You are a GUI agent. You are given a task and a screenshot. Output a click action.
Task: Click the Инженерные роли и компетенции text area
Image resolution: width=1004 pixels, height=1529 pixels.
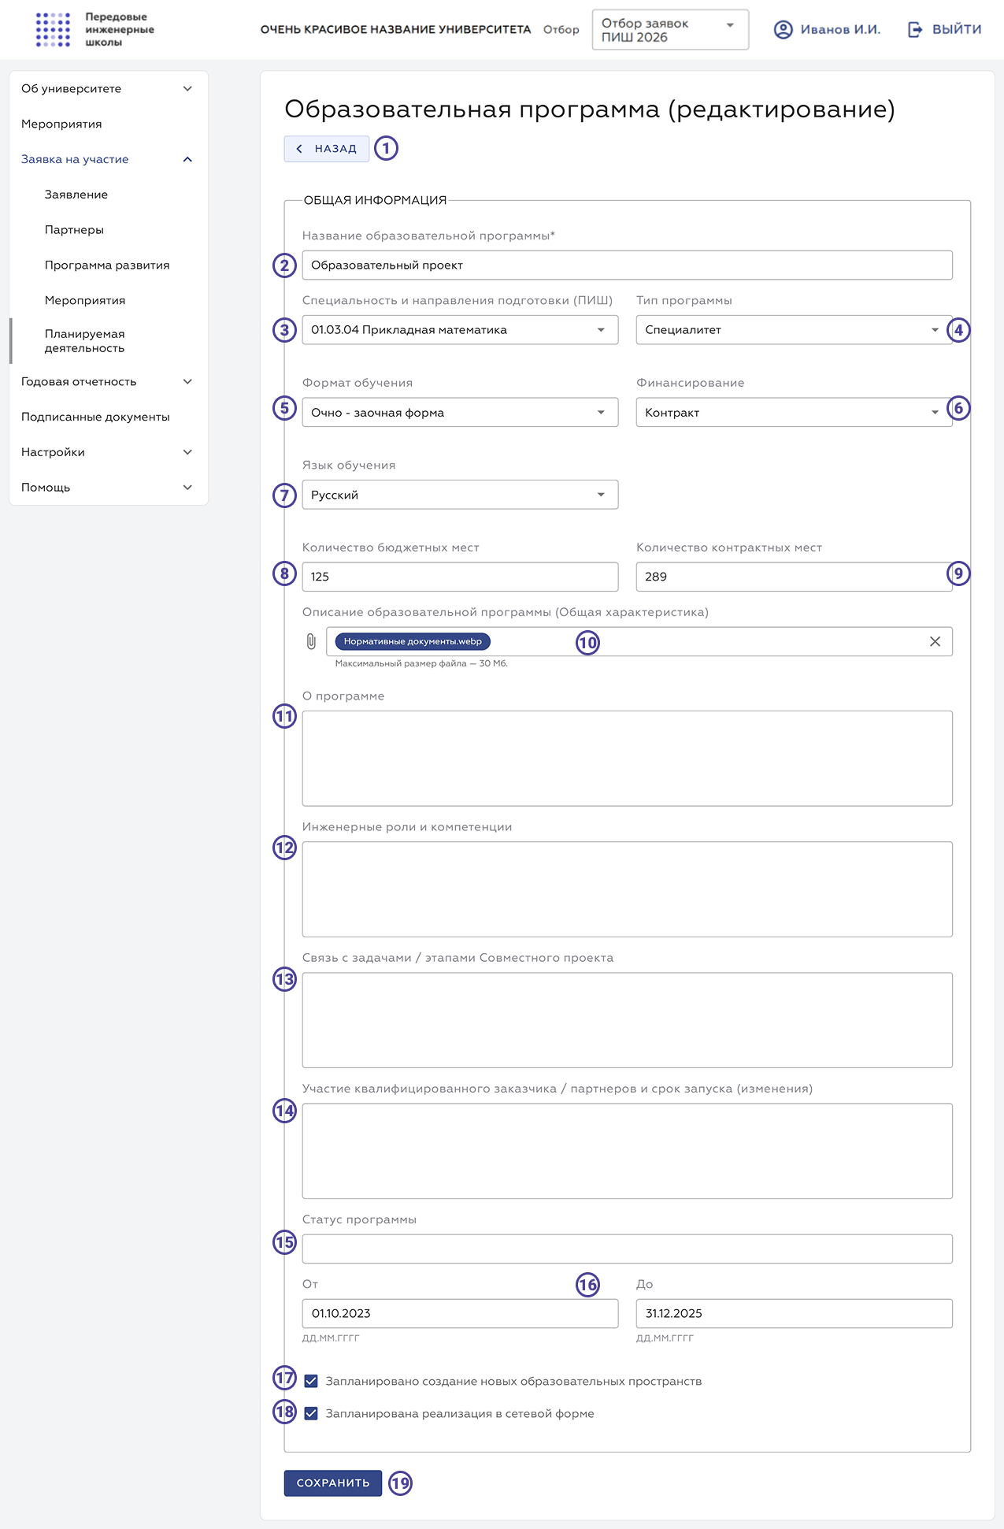tap(627, 889)
